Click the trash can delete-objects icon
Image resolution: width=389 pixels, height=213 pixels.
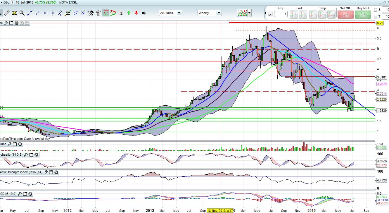98,13
